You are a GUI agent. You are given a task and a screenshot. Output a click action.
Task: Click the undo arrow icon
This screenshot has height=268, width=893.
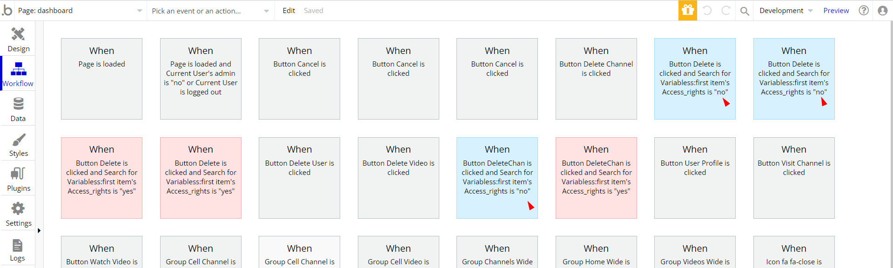707,10
